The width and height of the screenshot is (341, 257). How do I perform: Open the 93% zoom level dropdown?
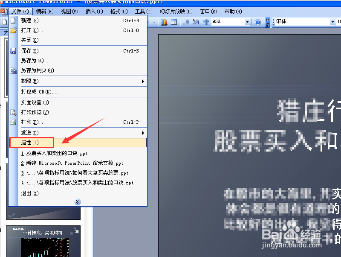[248, 21]
